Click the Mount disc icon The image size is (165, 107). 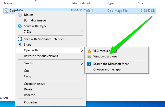[20, 15]
